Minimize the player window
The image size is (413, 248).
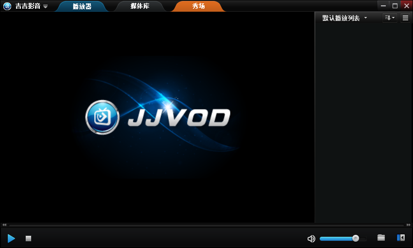[x=383, y=6]
